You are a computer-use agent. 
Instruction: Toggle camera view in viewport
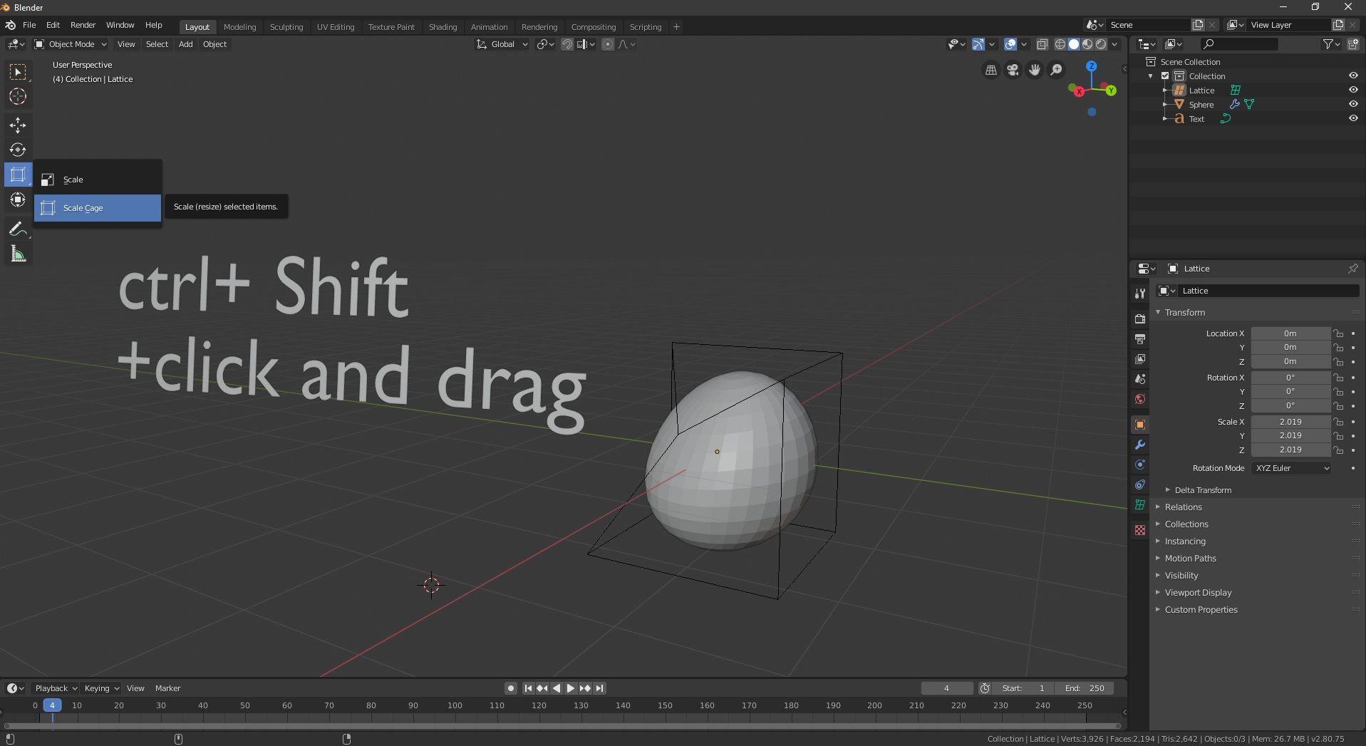click(1013, 70)
